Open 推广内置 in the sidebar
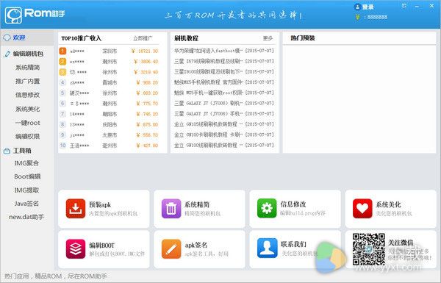 coord(28,81)
